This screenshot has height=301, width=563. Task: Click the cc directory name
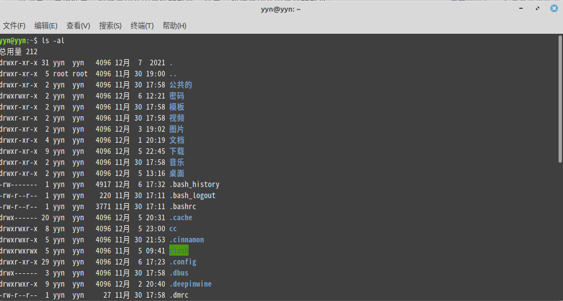pos(173,229)
